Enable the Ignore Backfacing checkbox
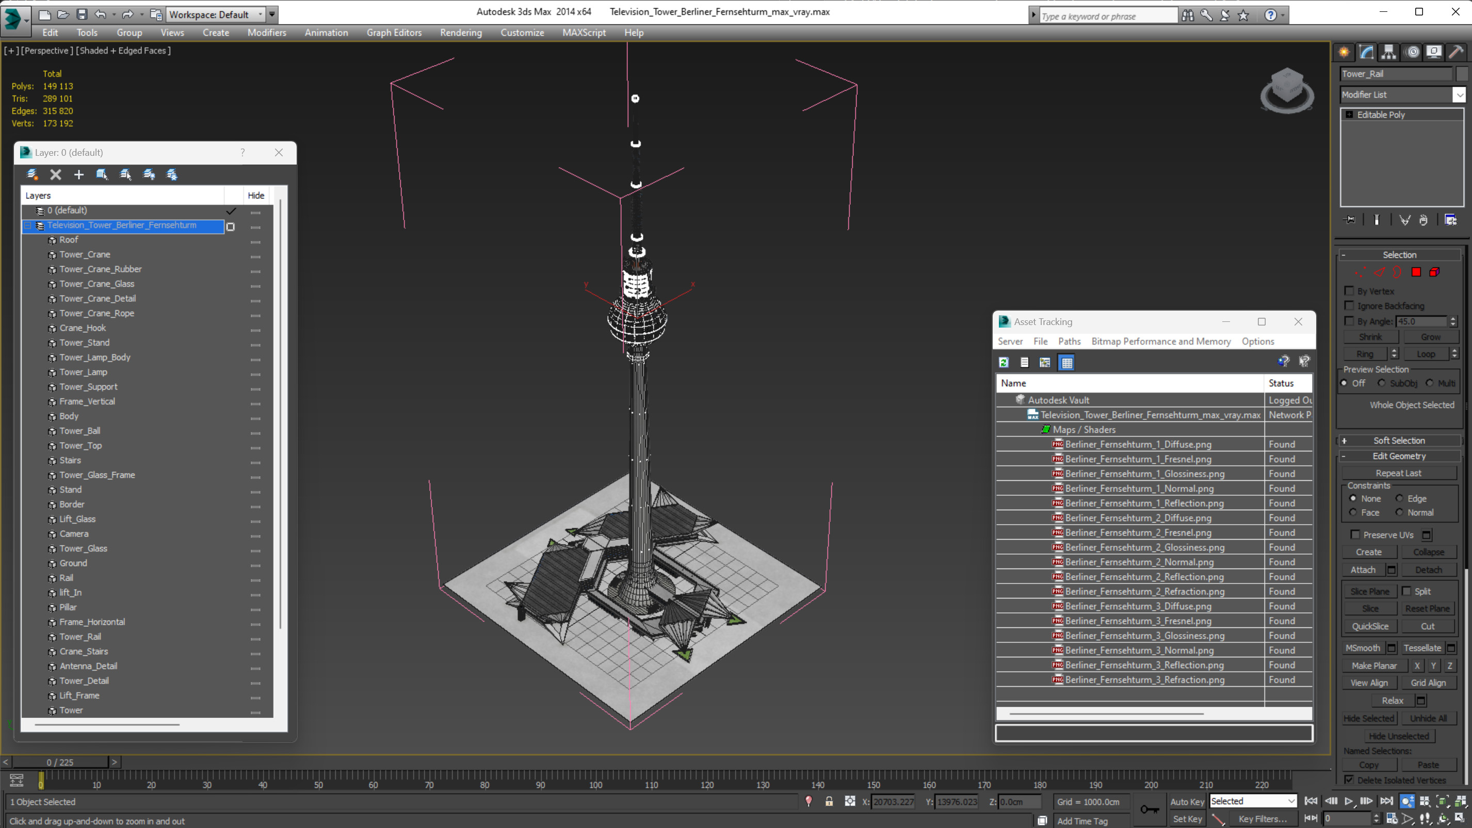This screenshot has width=1472, height=828. (x=1350, y=306)
